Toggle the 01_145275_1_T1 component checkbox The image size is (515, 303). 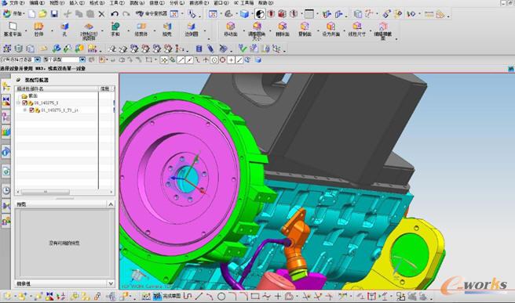(x=32, y=110)
